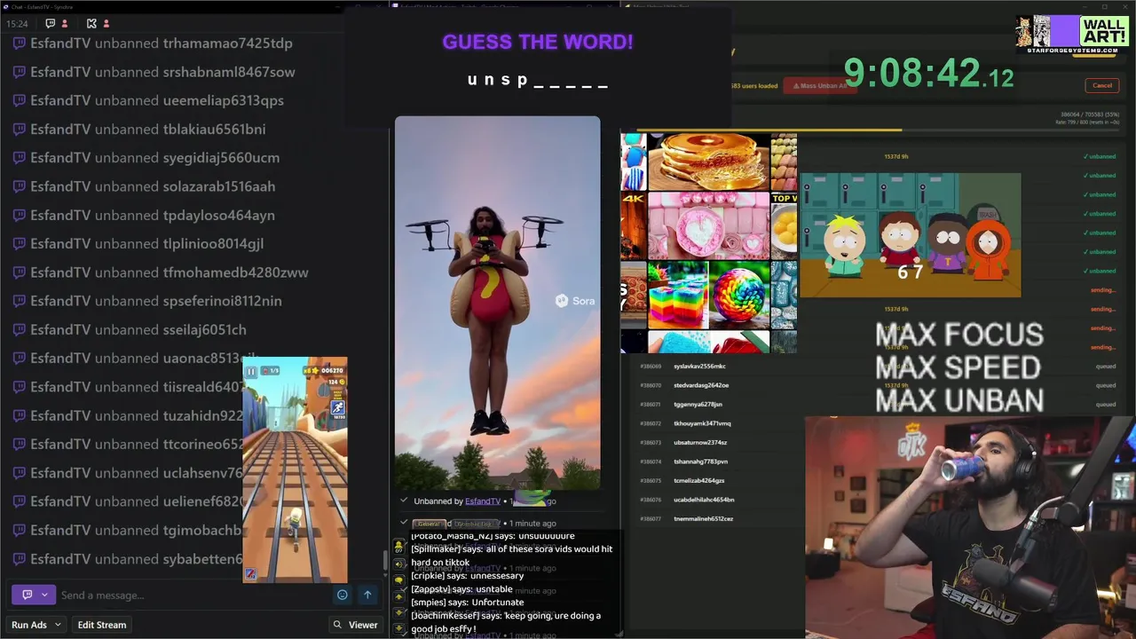Click the 15:24 clock in chat header
The height and width of the screenshot is (639, 1136).
coord(17,23)
